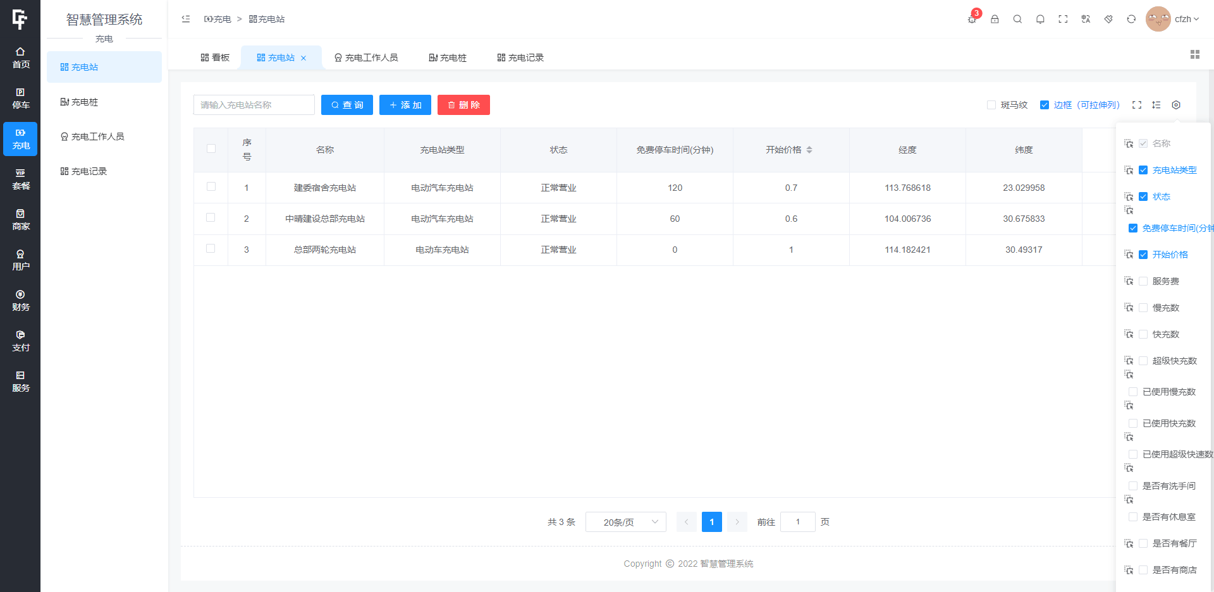Switch to the 充电记录 tab
1214x592 pixels.
click(x=520, y=57)
